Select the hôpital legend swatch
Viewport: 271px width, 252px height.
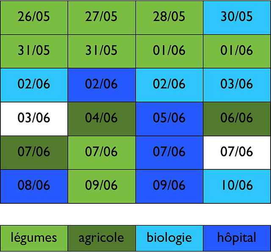[x=237, y=238]
